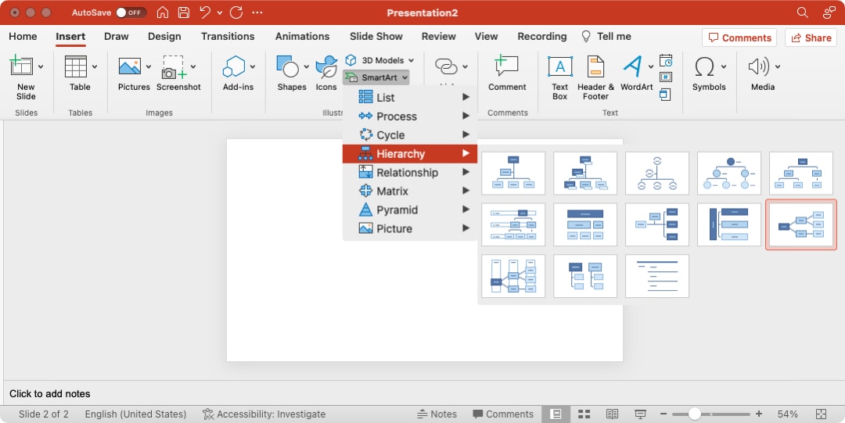Viewport: 845px width, 423px height.
Task: Click Accessibility: Investigate in status bar
Action: pyautogui.click(x=264, y=414)
